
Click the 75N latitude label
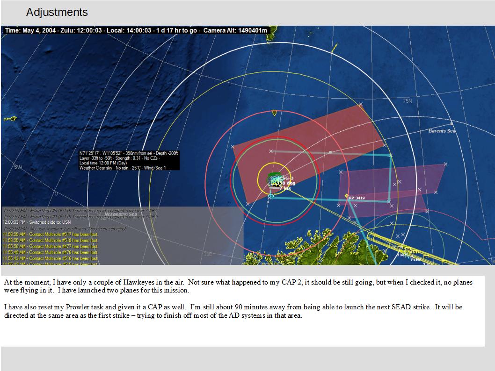tap(408, 101)
